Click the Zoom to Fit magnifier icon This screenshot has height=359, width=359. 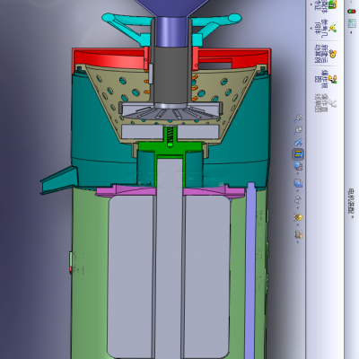pyautogui.click(x=298, y=118)
